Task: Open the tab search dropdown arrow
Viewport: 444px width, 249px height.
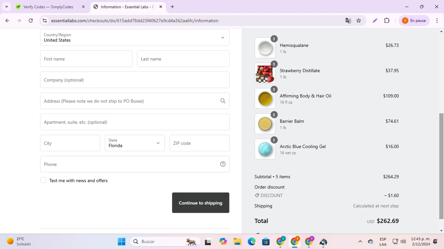Action: [7, 7]
